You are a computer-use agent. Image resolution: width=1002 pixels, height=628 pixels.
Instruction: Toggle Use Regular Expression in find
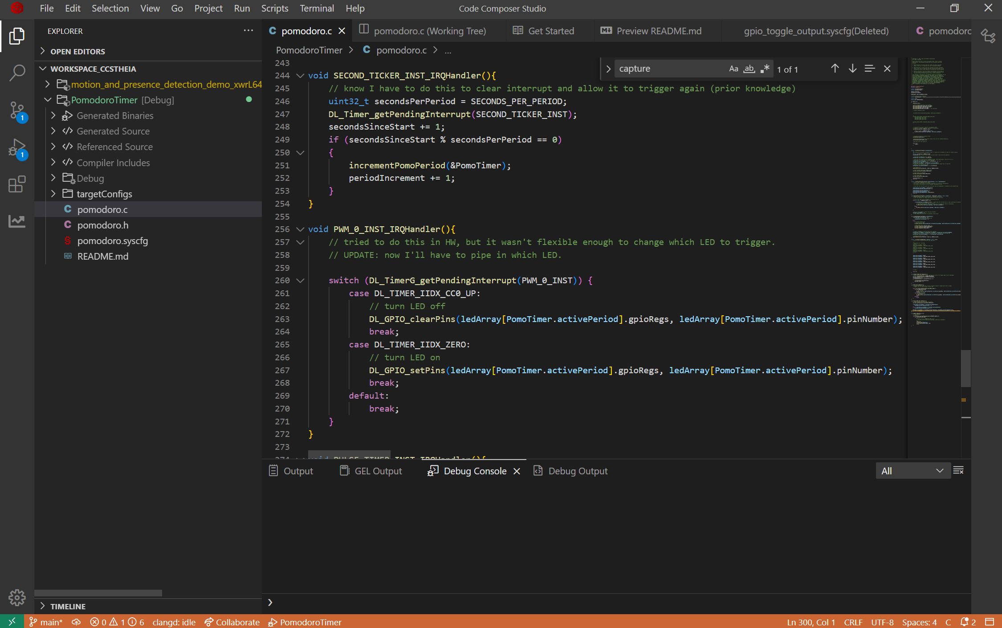pyautogui.click(x=765, y=69)
